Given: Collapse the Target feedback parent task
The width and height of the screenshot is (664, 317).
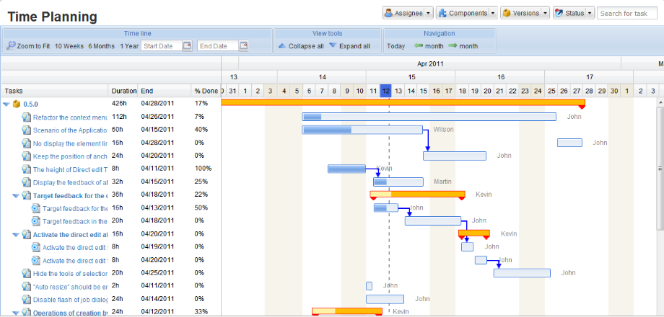Looking at the screenshot, I should click(16, 195).
